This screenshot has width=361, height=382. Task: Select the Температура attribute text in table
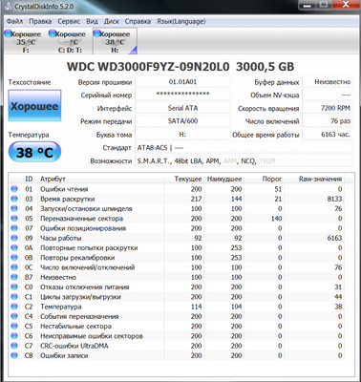click(x=61, y=307)
